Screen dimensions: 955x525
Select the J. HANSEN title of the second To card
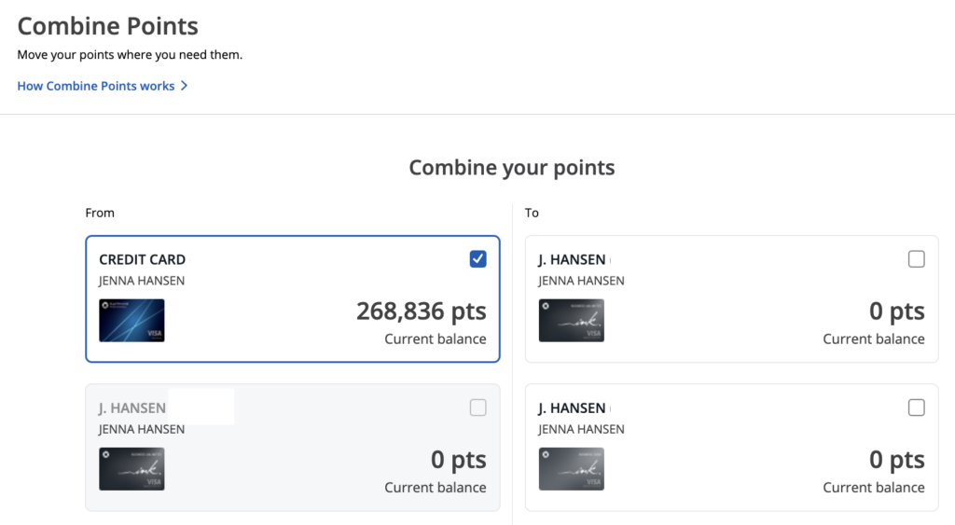point(572,408)
